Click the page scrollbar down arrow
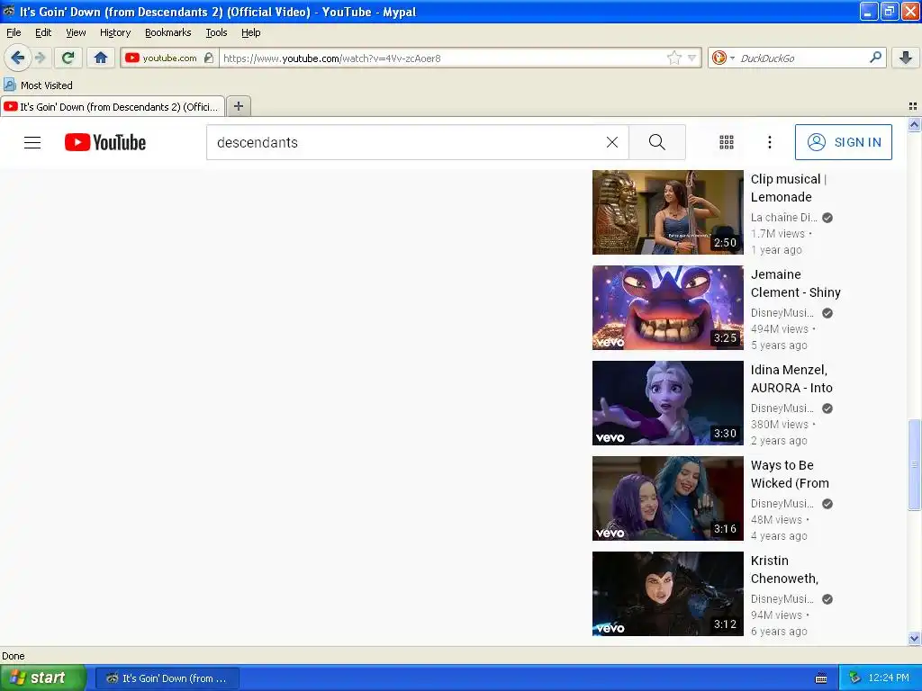 [914, 638]
